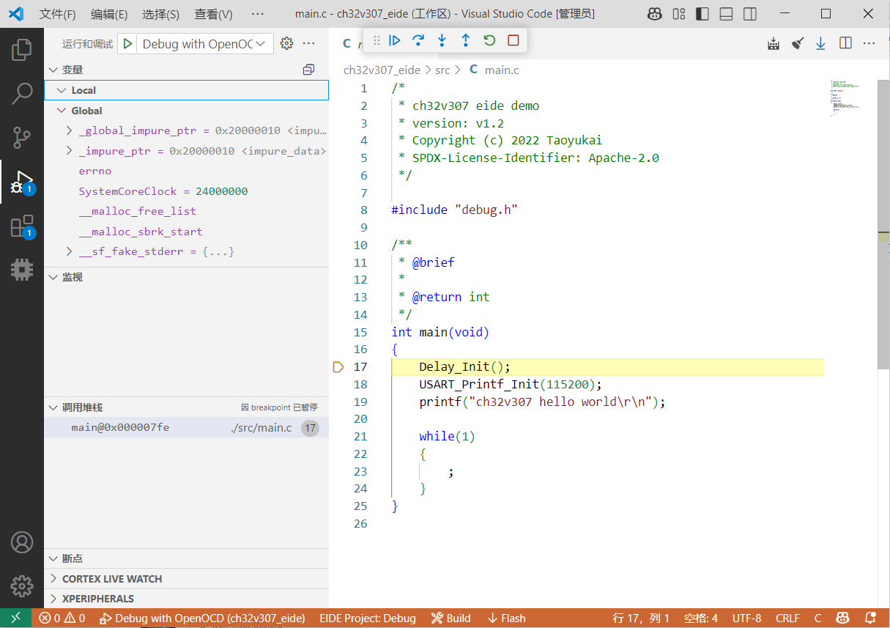The image size is (890, 628).
Task: Toggle the primary sidebar layout icon
Action: pyautogui.click(x=702, y=14)
